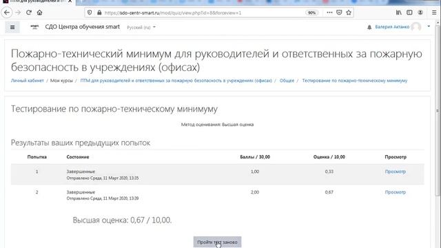Click score value 1,00 in attempt 1
441x248 pixels.
click(x=255, y=172)
